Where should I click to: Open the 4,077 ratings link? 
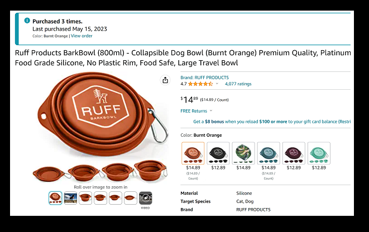[238, 84]
